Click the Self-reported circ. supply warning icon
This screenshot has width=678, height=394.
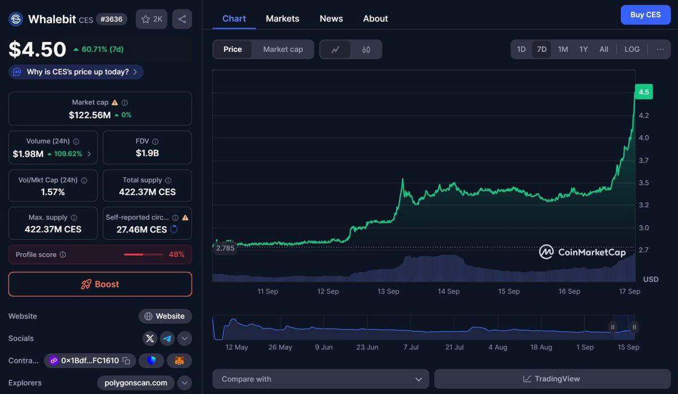click(x=185, y=217)
